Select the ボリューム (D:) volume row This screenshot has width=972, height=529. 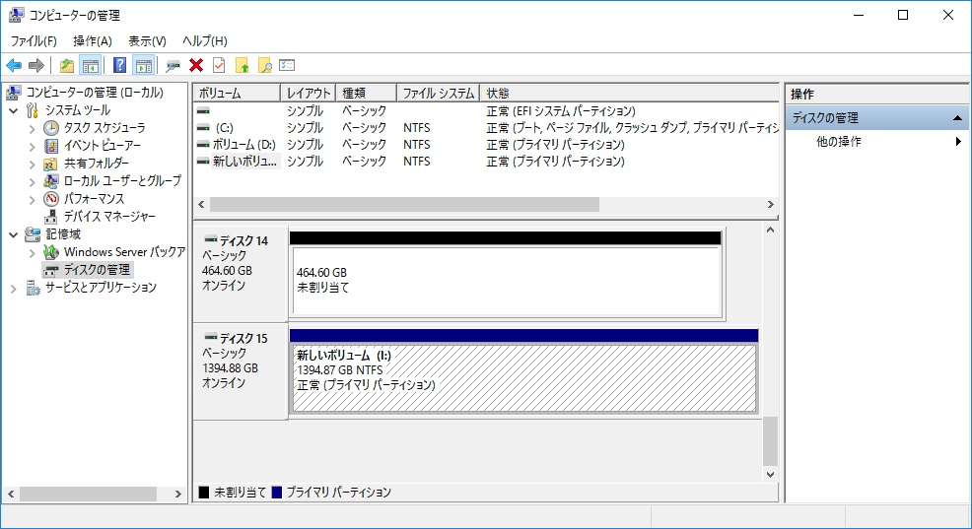[x=486, y=145]
